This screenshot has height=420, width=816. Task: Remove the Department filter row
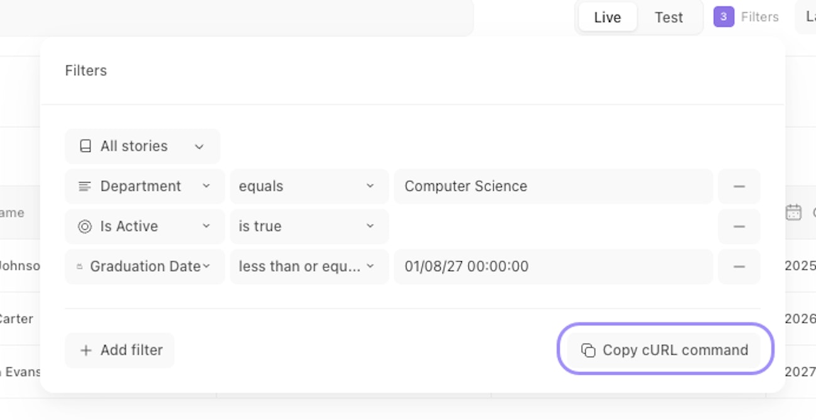739,186
